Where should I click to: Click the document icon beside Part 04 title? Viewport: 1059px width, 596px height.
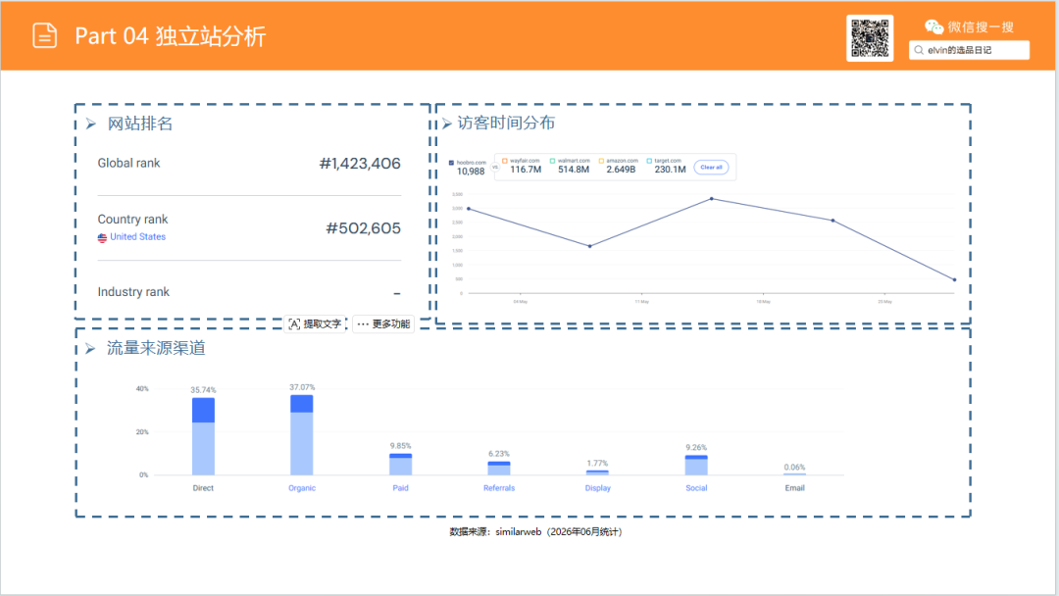[44, 35]
